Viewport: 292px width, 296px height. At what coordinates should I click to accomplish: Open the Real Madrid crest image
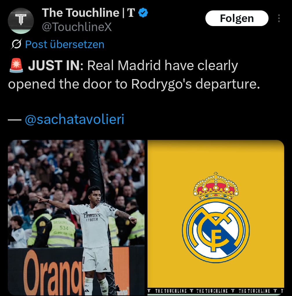[216, 218]
